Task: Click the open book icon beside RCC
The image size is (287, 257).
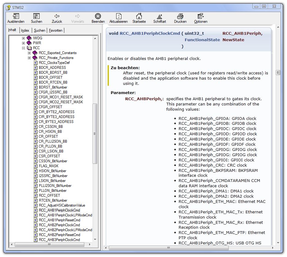Action: coord(29,48)
